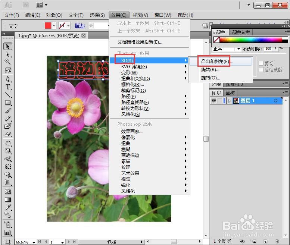Open Adobe Bridge from title bar
This screenshot has width=290, height=245.
(26, 5)
